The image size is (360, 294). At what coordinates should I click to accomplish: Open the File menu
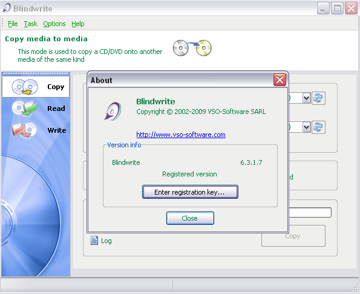pyautogui.click(x=13, y=24)
